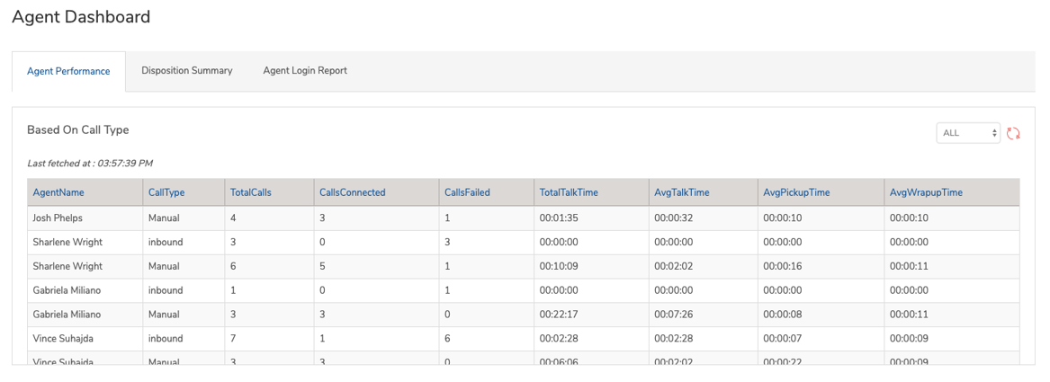The image size is (1050, 382).
Task: Sort by TotalTalkTime header
Action: point(569,192)
